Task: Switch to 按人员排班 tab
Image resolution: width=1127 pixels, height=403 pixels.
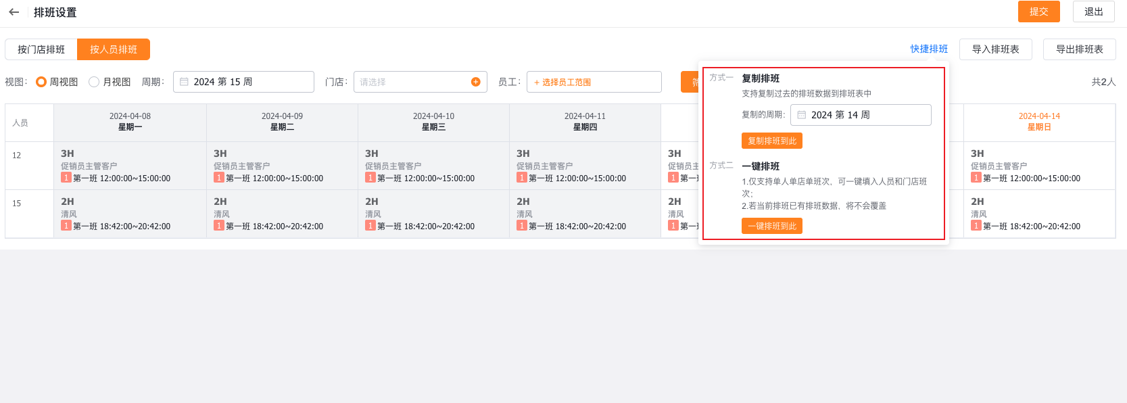Action: pyautogui.click(x=114, y=49)
